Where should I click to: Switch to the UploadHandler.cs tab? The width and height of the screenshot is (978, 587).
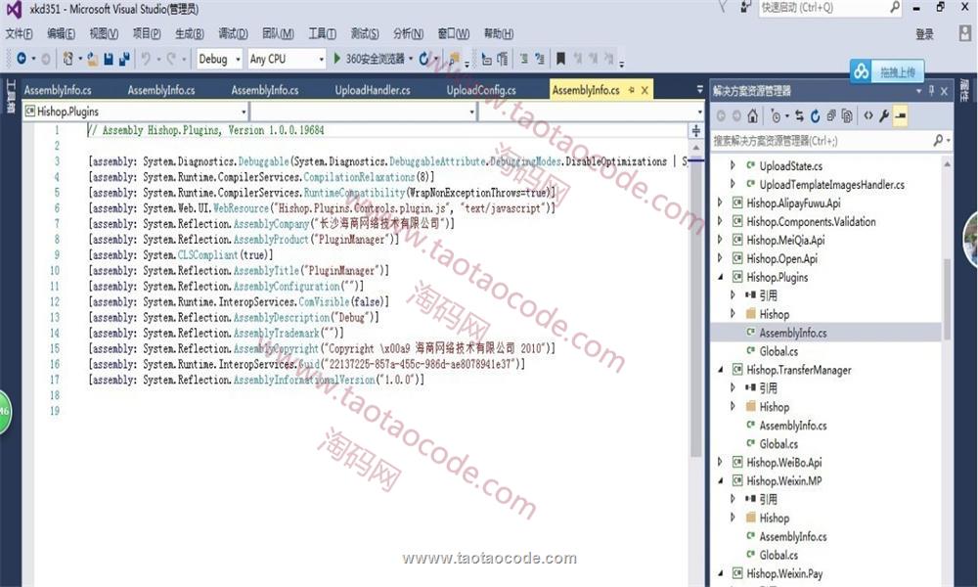(372, 90)
